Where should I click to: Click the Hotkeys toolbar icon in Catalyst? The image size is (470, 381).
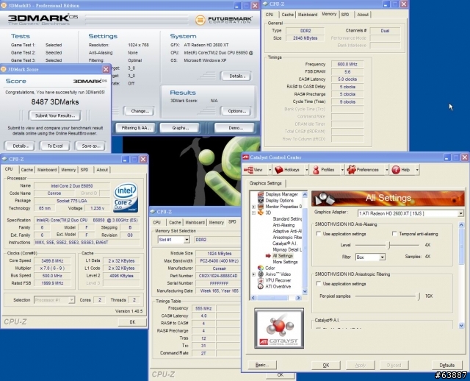[x=279, y=170]
